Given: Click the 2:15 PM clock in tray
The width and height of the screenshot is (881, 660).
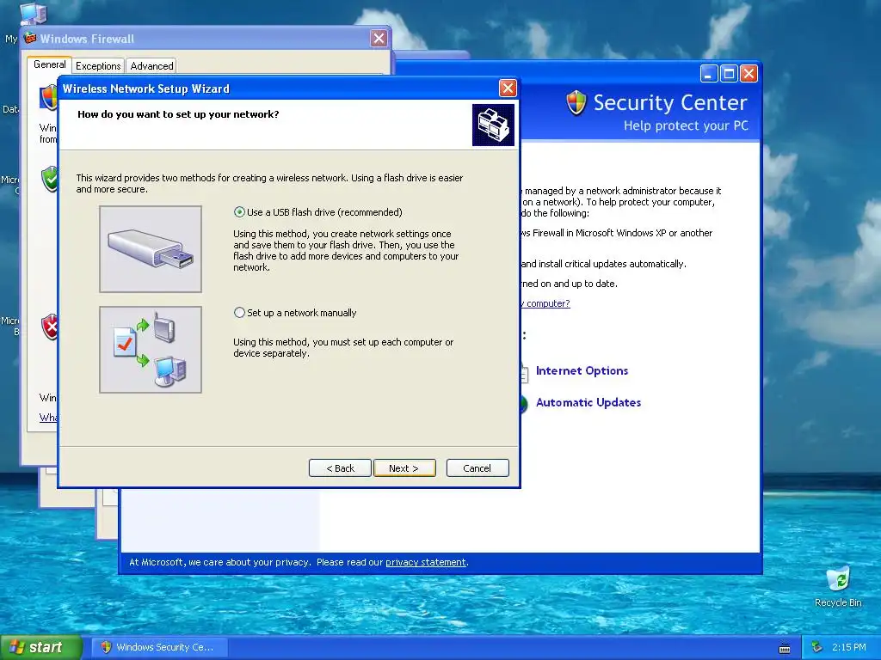Looking at the screenshot, I should tap(849, 647).
